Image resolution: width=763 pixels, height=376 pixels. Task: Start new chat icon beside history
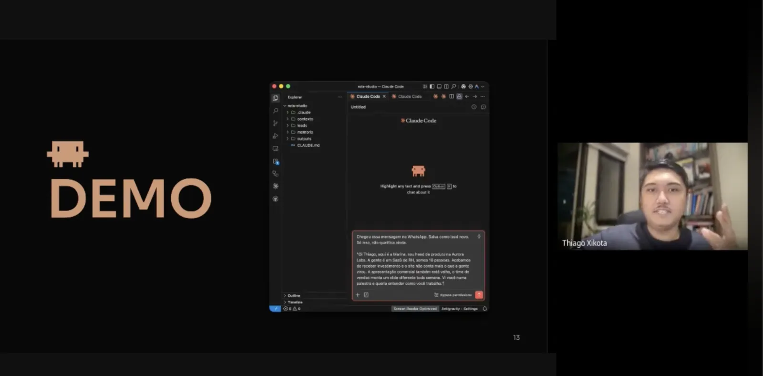pos(484,107)
